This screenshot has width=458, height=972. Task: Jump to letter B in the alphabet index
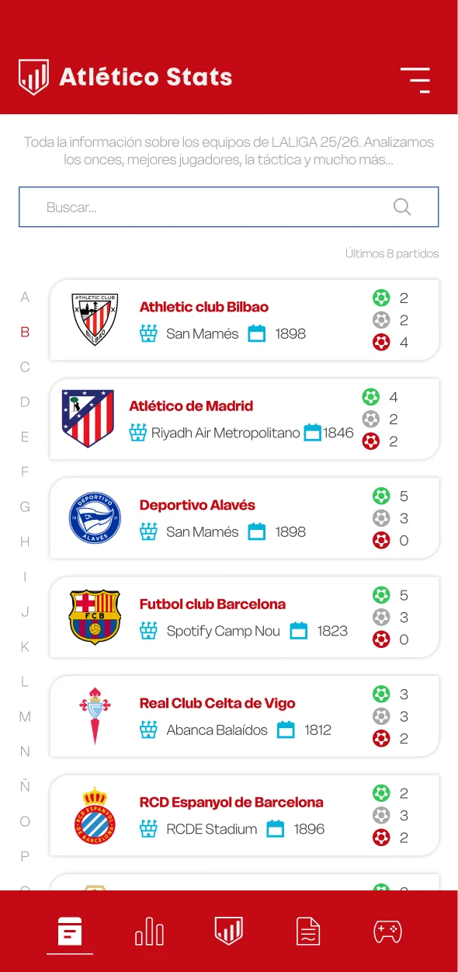pyautogui.click(x=25, y=332)
